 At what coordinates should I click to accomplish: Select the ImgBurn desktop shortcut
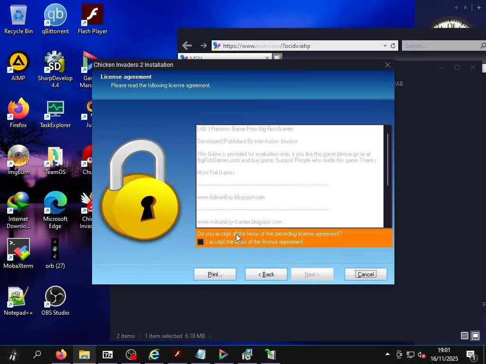19,160
